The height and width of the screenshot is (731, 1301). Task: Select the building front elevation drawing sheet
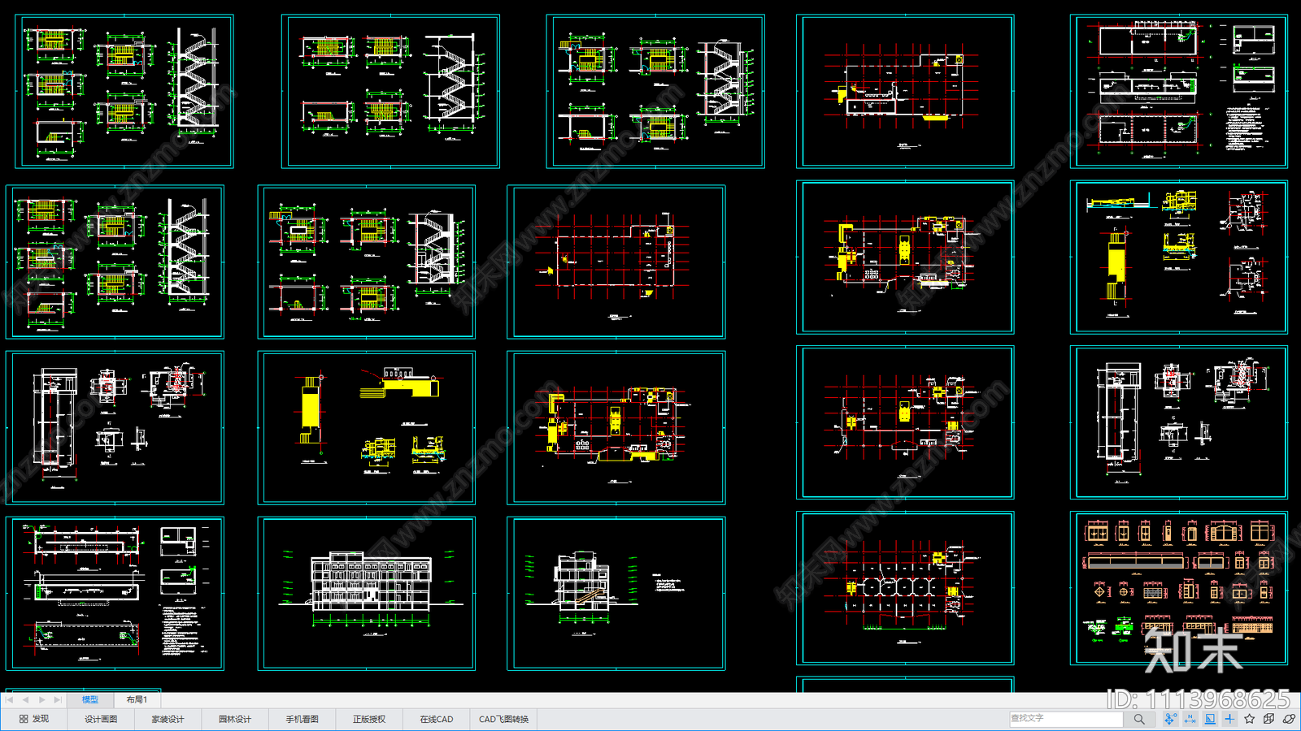click(367, 594)
